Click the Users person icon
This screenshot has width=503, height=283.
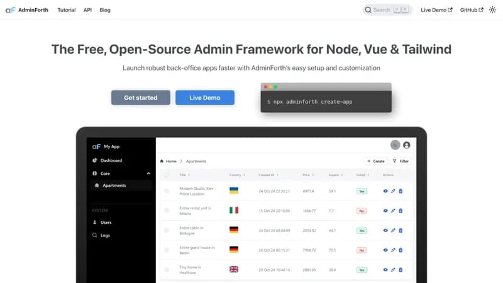[95, 222]
